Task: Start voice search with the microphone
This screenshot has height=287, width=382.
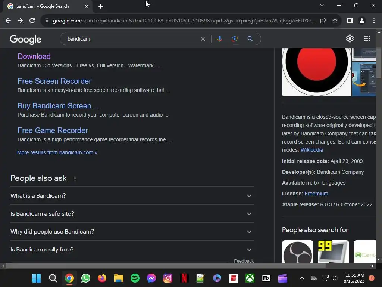Action: (x=219, y=39)
